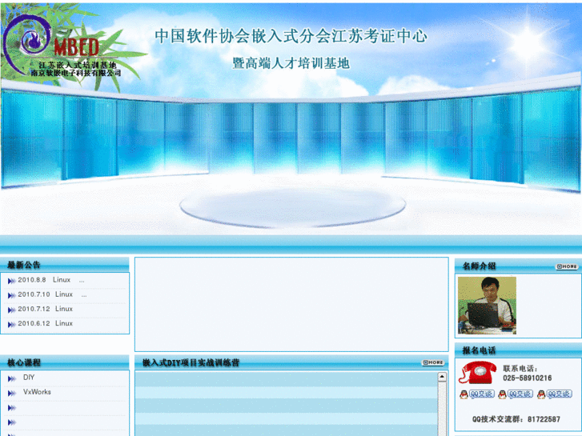Click the MBED company logo
The height and width of the screenshot is (436, 582).
click(x=63, y=46)
